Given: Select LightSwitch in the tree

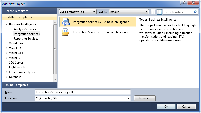Looking at the screenshot, I should (x=17, y=67).
